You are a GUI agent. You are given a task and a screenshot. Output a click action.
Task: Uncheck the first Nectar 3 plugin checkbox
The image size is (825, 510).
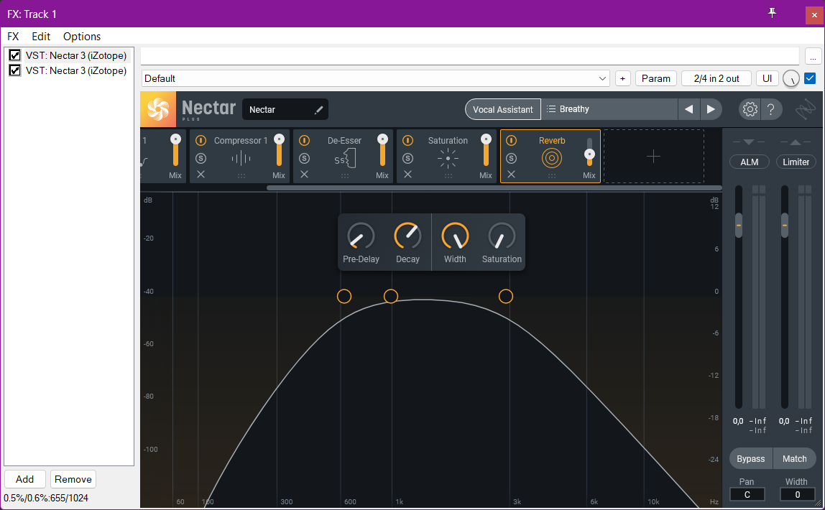[x=14, y=55]
